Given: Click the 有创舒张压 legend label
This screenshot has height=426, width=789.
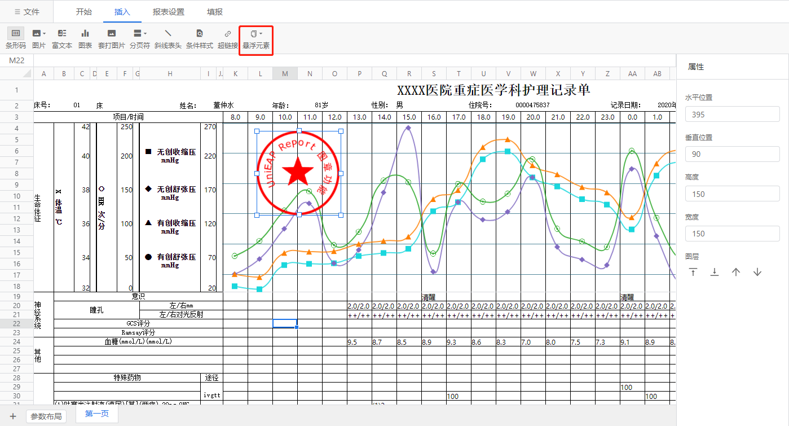Looking at the screenshot, I should tap(177, 257).
